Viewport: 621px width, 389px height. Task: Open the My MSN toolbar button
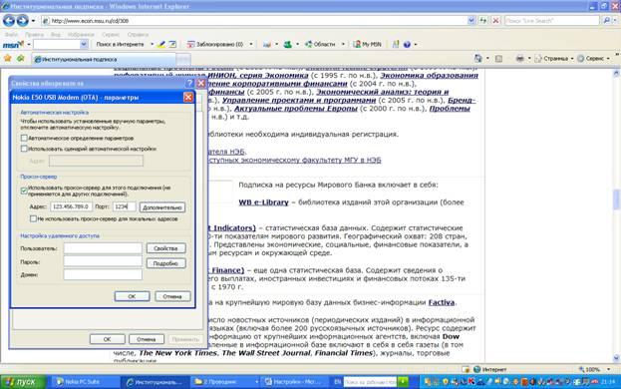click(367, 44)
